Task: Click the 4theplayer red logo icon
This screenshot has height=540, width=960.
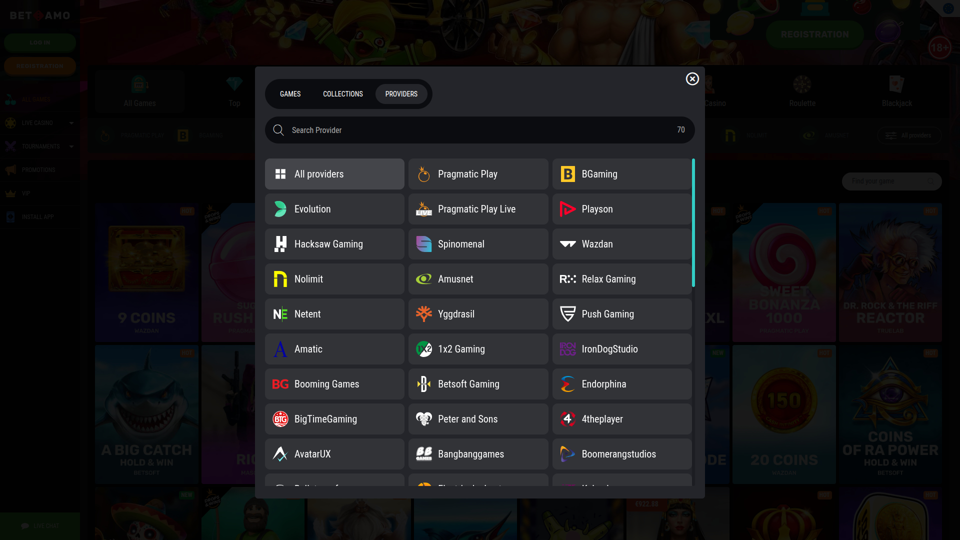Action: tap(567, 419)
